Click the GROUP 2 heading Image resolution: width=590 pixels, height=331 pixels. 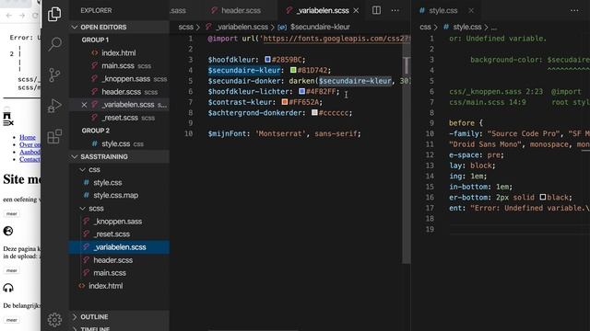click(96, 131)
